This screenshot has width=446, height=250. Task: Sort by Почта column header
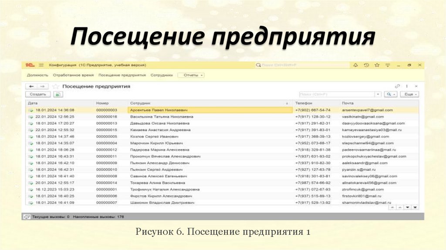(x=379, y=103)
